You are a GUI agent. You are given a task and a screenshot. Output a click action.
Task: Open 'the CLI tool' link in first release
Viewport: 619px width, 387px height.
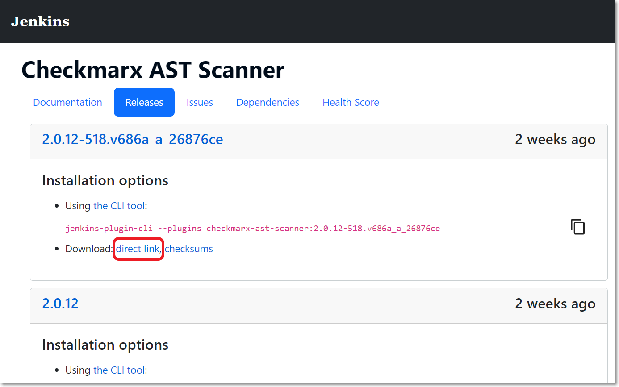pyautogui.click(x=119, y=206)
